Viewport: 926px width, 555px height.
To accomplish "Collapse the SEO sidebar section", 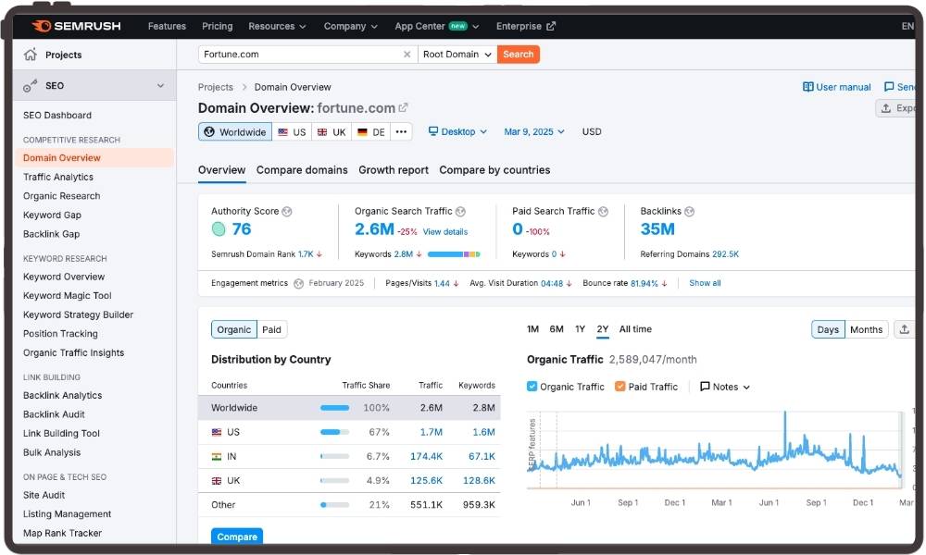I will point(160,85).
